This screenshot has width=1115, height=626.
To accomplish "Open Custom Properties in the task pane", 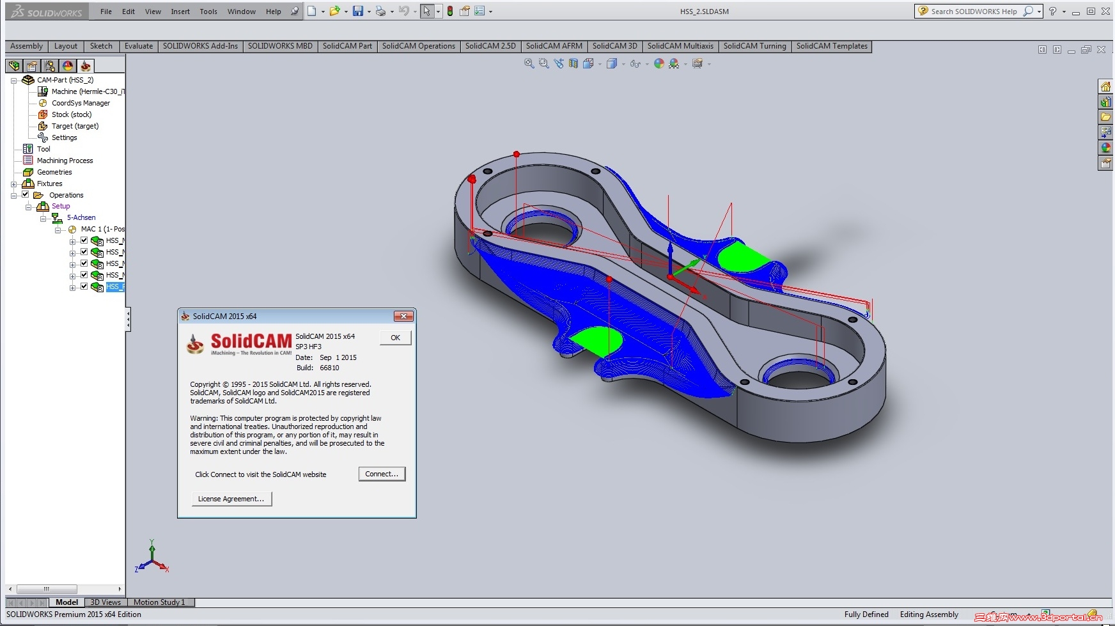I will (1105, 163).
